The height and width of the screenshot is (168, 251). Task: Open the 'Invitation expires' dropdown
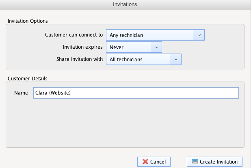click(x=134, y=47)
